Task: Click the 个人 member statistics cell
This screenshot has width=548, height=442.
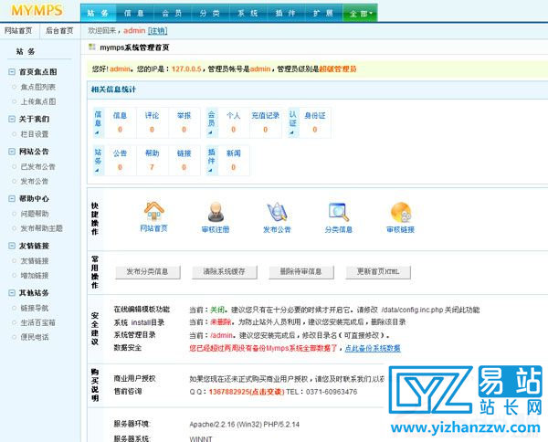Action: pyautogui.click(x=234, y=122)
